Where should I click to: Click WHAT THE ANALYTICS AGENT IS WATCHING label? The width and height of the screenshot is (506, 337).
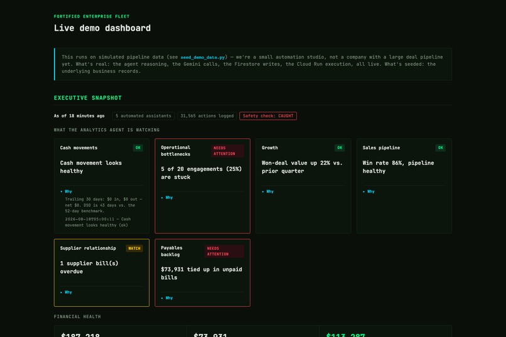[107, 130]
